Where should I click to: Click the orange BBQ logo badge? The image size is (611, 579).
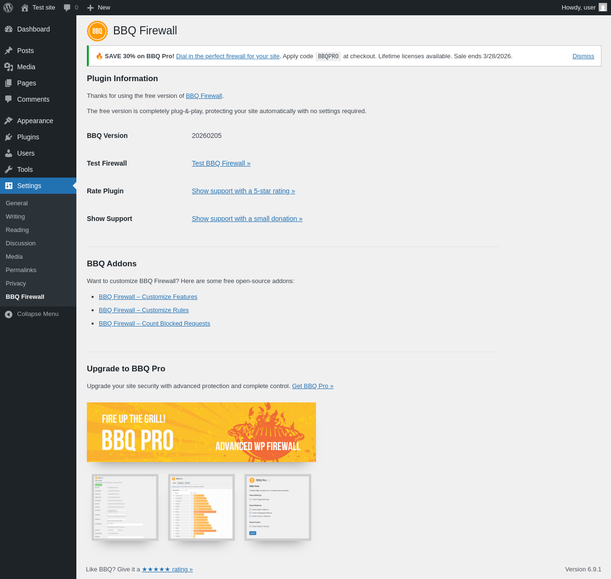point(97,31)
